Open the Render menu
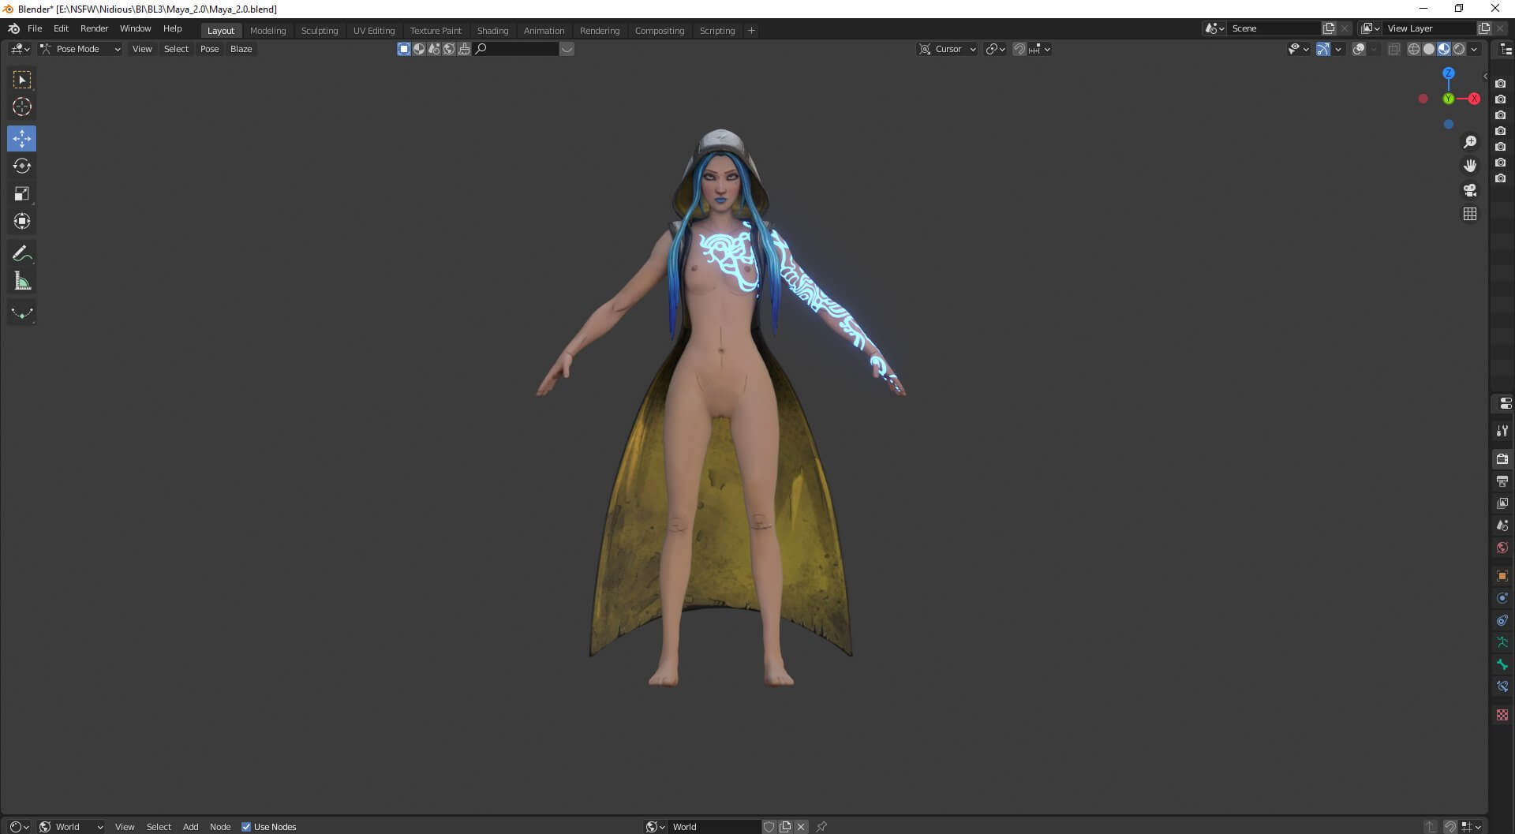Screen dimensions: 1515x834 coord(94,28)
